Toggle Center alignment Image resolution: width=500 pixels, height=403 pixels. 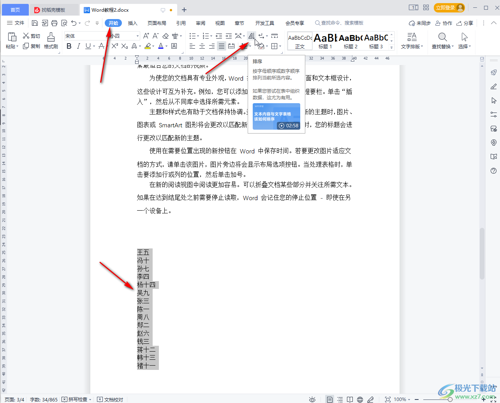click(x=202, y=46)
